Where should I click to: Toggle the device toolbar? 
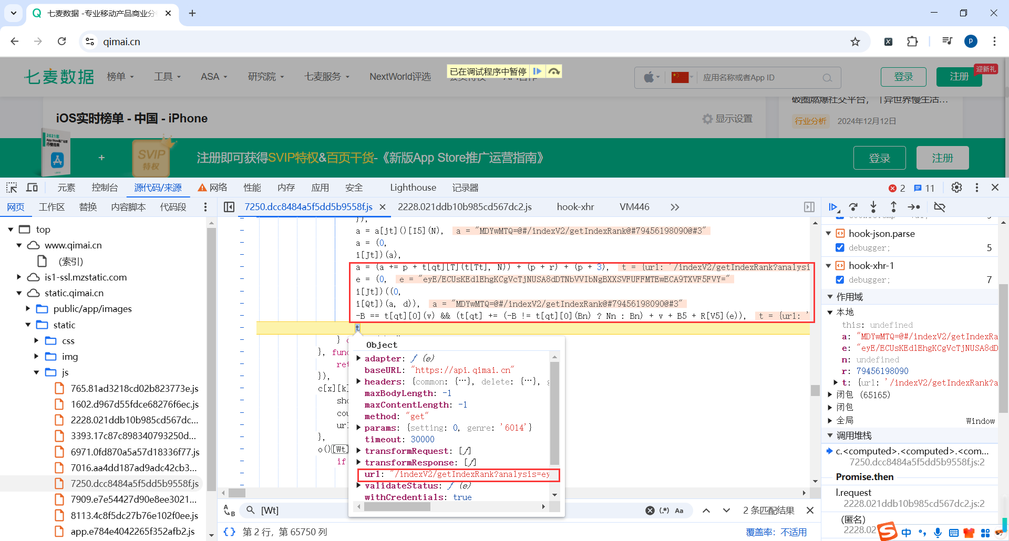[x=32, y=188]
